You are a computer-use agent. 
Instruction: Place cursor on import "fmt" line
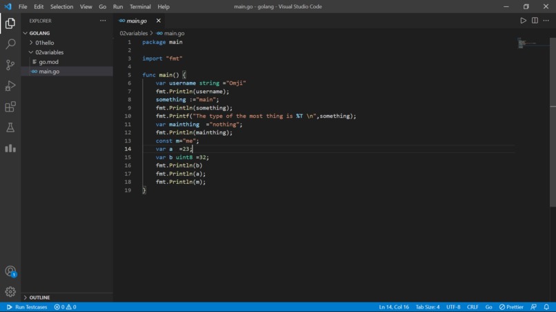click(x=162, y=59)
